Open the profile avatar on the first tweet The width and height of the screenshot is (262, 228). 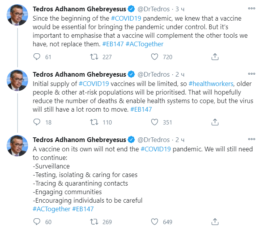[17, 15]
